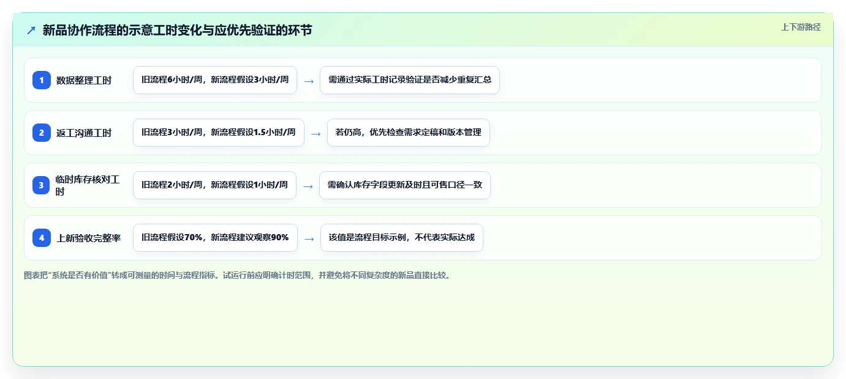The image size is (846, 379).
Task: Click the 数据整理工时 label
Action: [84, 80]
